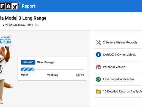The image size is (142, 107).
Task: Click the fox's damage information sign
Action: (5, 40)
